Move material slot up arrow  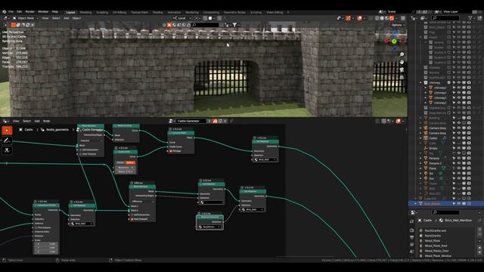(479, 248)
